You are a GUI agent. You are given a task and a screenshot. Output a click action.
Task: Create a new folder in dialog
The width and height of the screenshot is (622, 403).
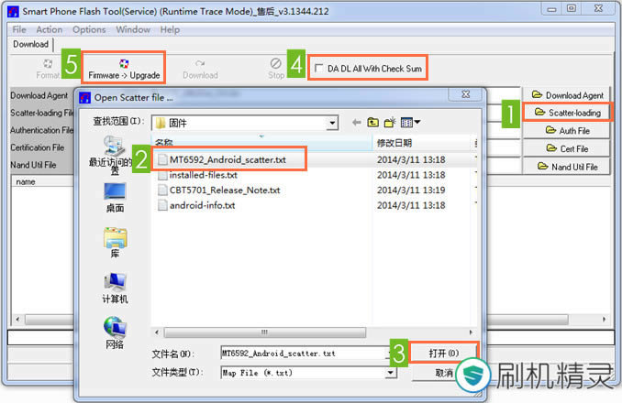click(391, 122)
